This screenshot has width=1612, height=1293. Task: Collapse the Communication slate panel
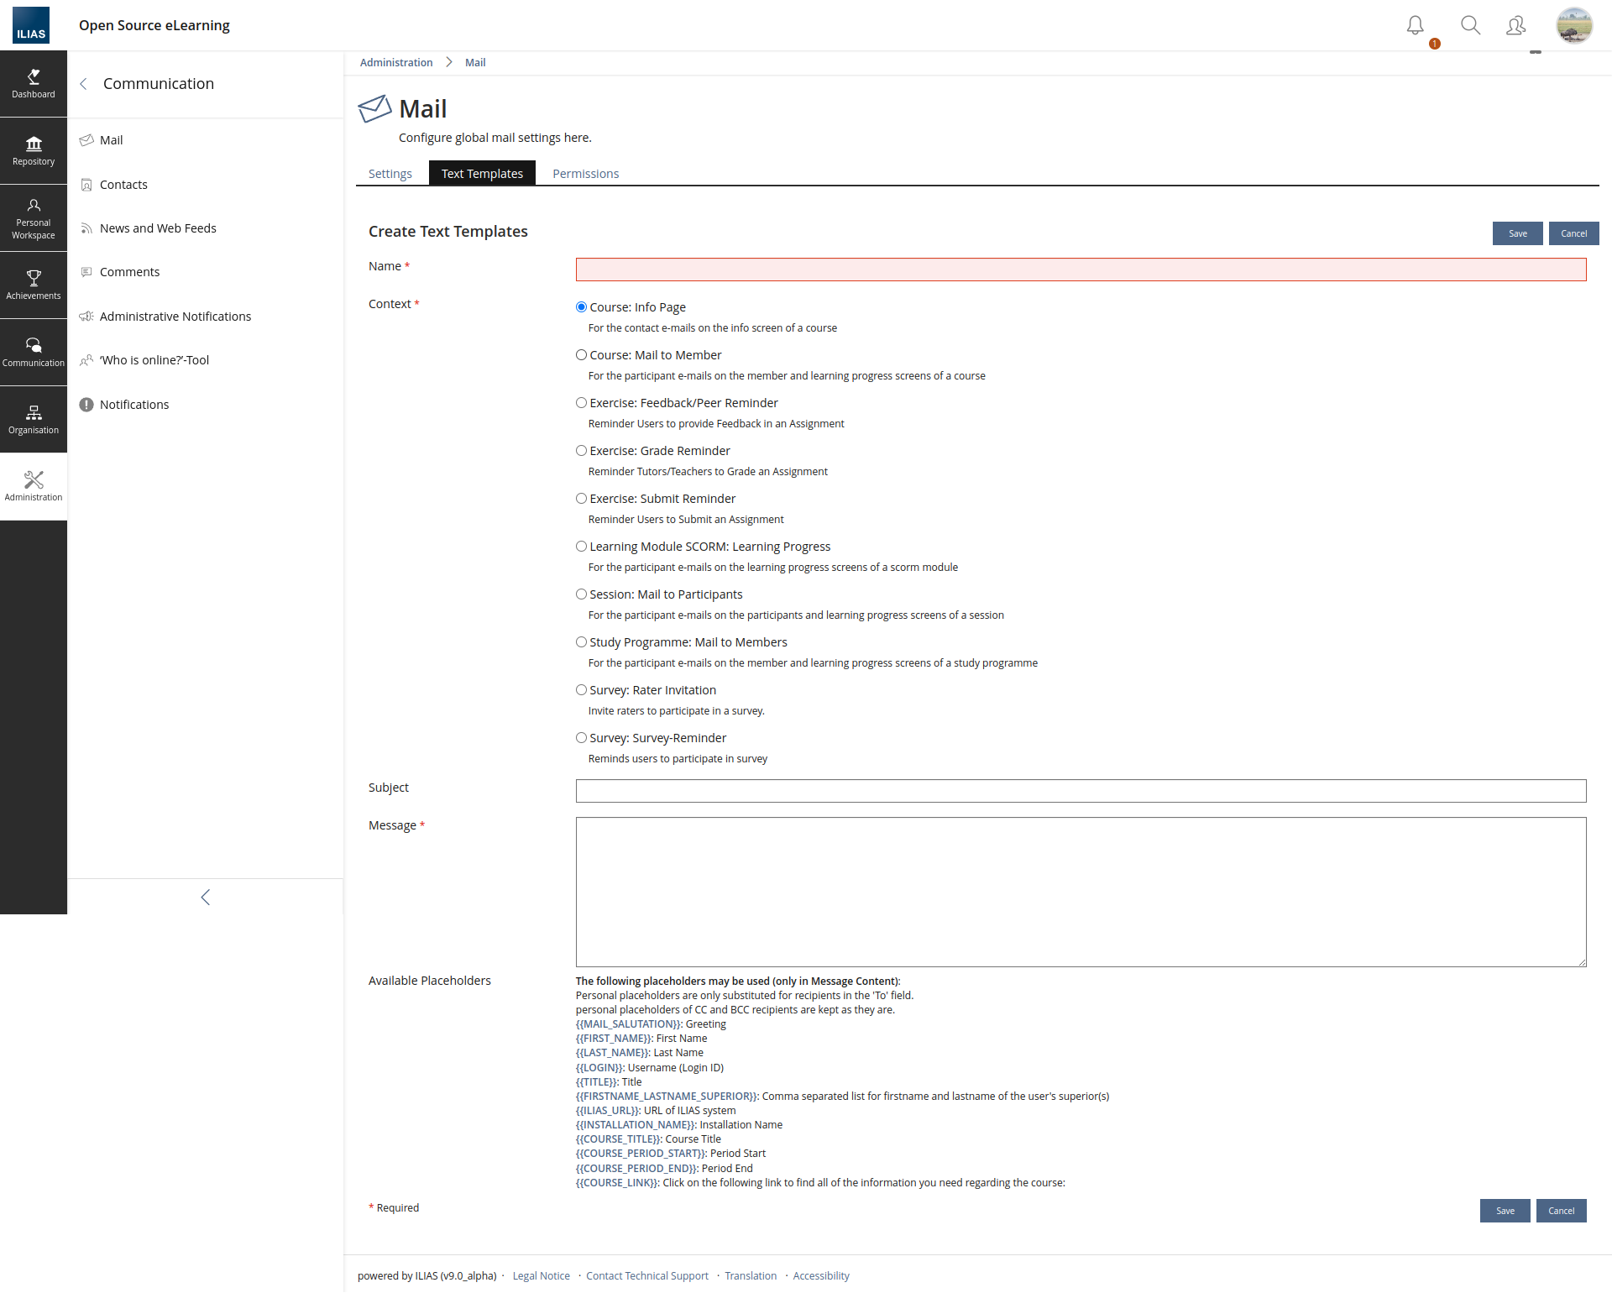206,898
